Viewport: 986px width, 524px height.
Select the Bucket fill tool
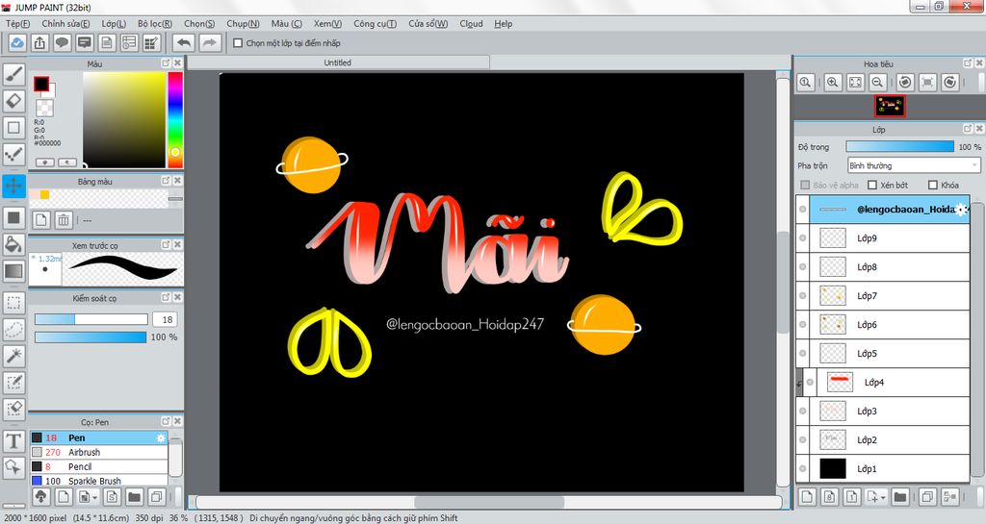(13, 244)
